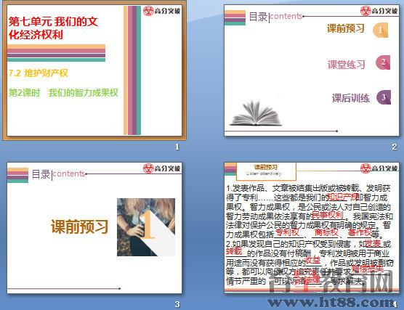Click the 课后训练 entry on slide 2
This screenshot has width=404, height=310.
[x=351, y=98]
